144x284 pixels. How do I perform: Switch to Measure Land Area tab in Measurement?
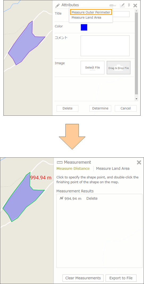(x=113, y=168)
